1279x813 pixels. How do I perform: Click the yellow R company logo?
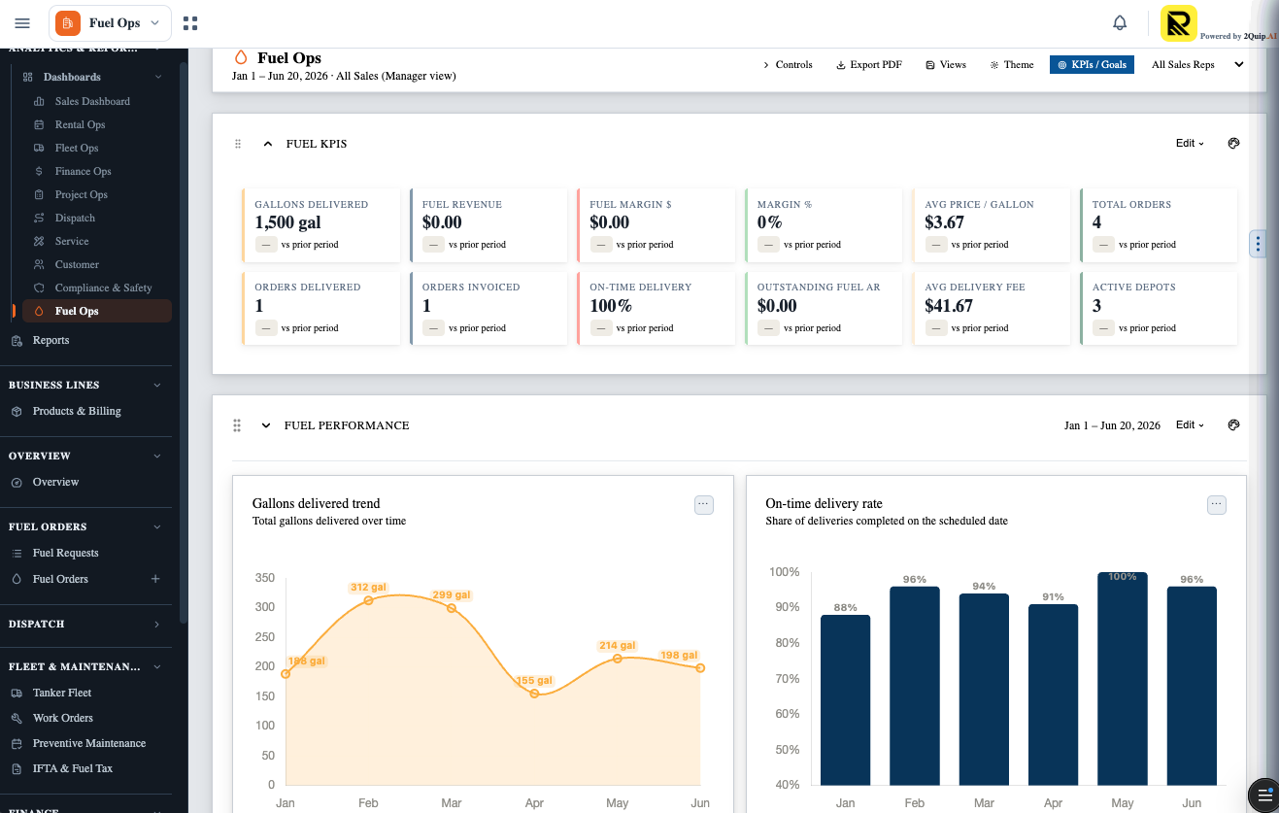pyautogui.click(x=1179, y=23)
